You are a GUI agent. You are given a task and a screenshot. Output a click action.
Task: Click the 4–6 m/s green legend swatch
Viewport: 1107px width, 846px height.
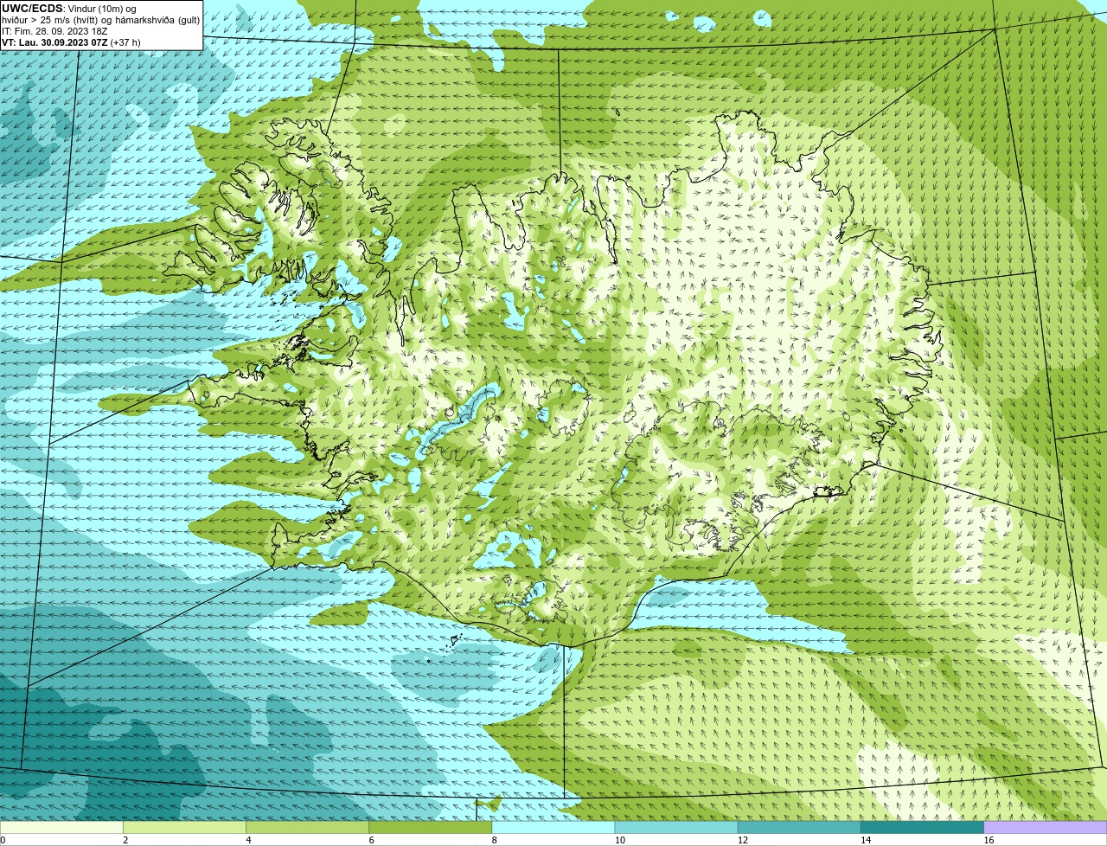point(308,828)
